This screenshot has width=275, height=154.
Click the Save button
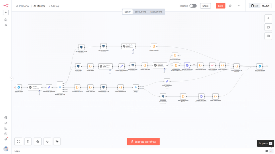coord(220,6)
